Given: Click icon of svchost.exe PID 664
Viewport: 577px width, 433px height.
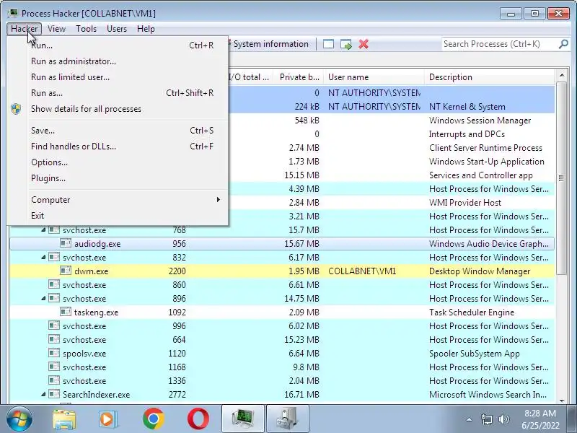Looking at the screenshot, I should (x=54, y=339).
